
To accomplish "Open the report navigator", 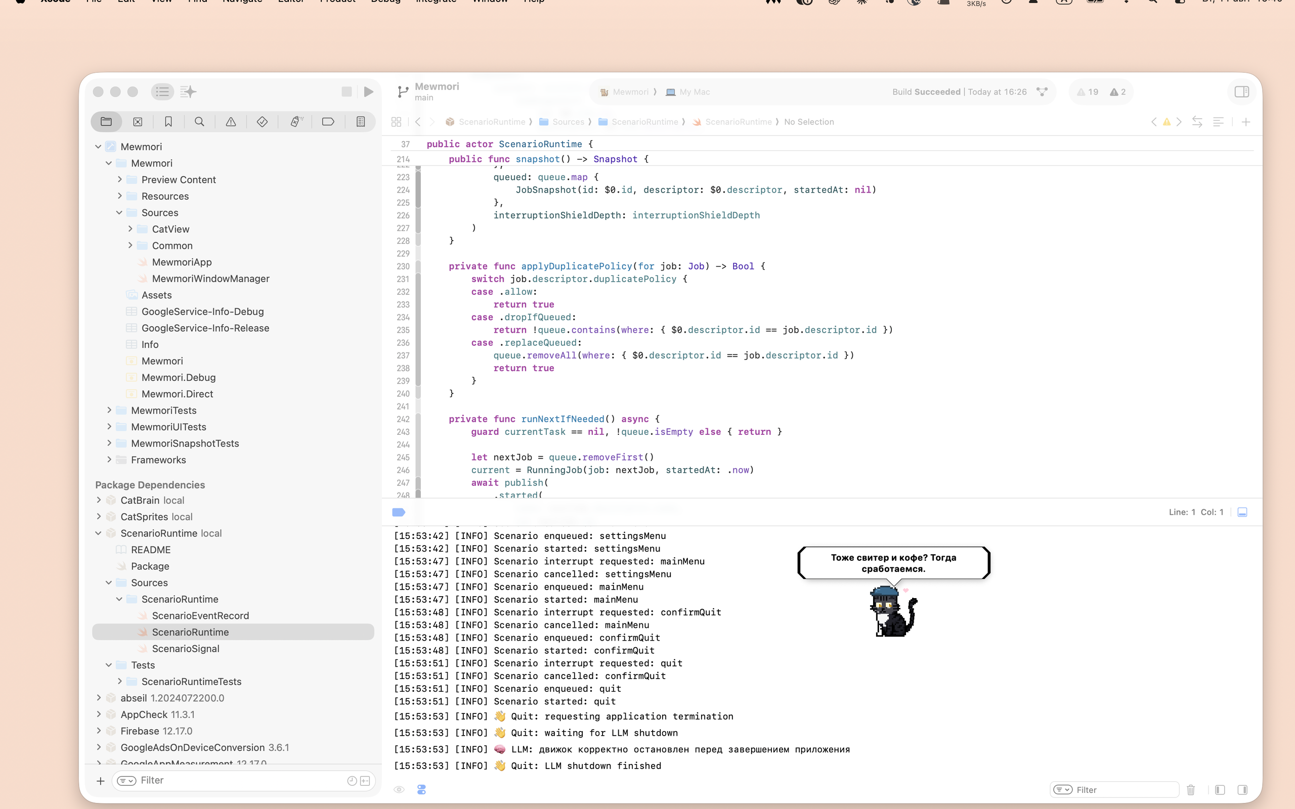I will (361, 122).
